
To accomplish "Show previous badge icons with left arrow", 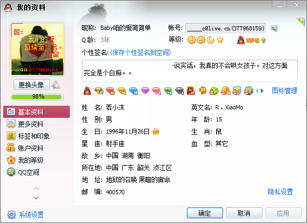I will 257,91.
